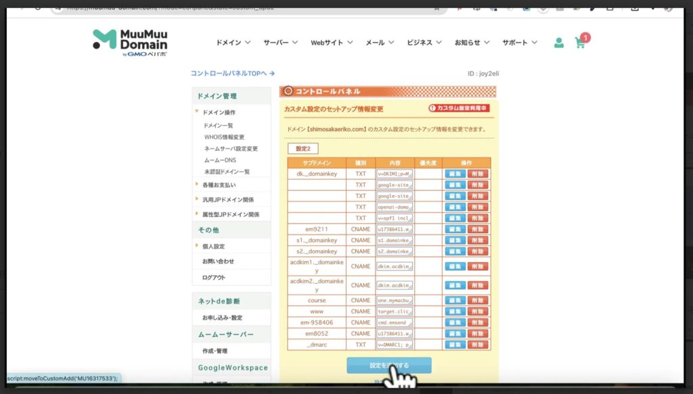Click the downloads icon in the browser toolbar
The width and height of the screenshot is (693, 394).
click(633, 7)
